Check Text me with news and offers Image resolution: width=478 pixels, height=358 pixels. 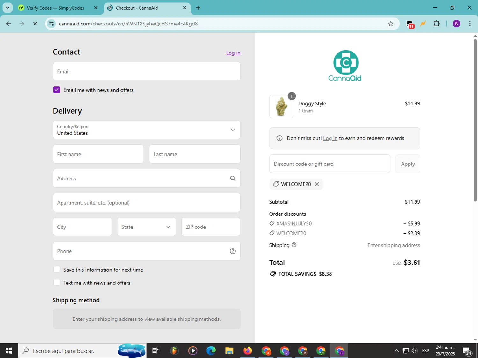(x=56, y=283)
